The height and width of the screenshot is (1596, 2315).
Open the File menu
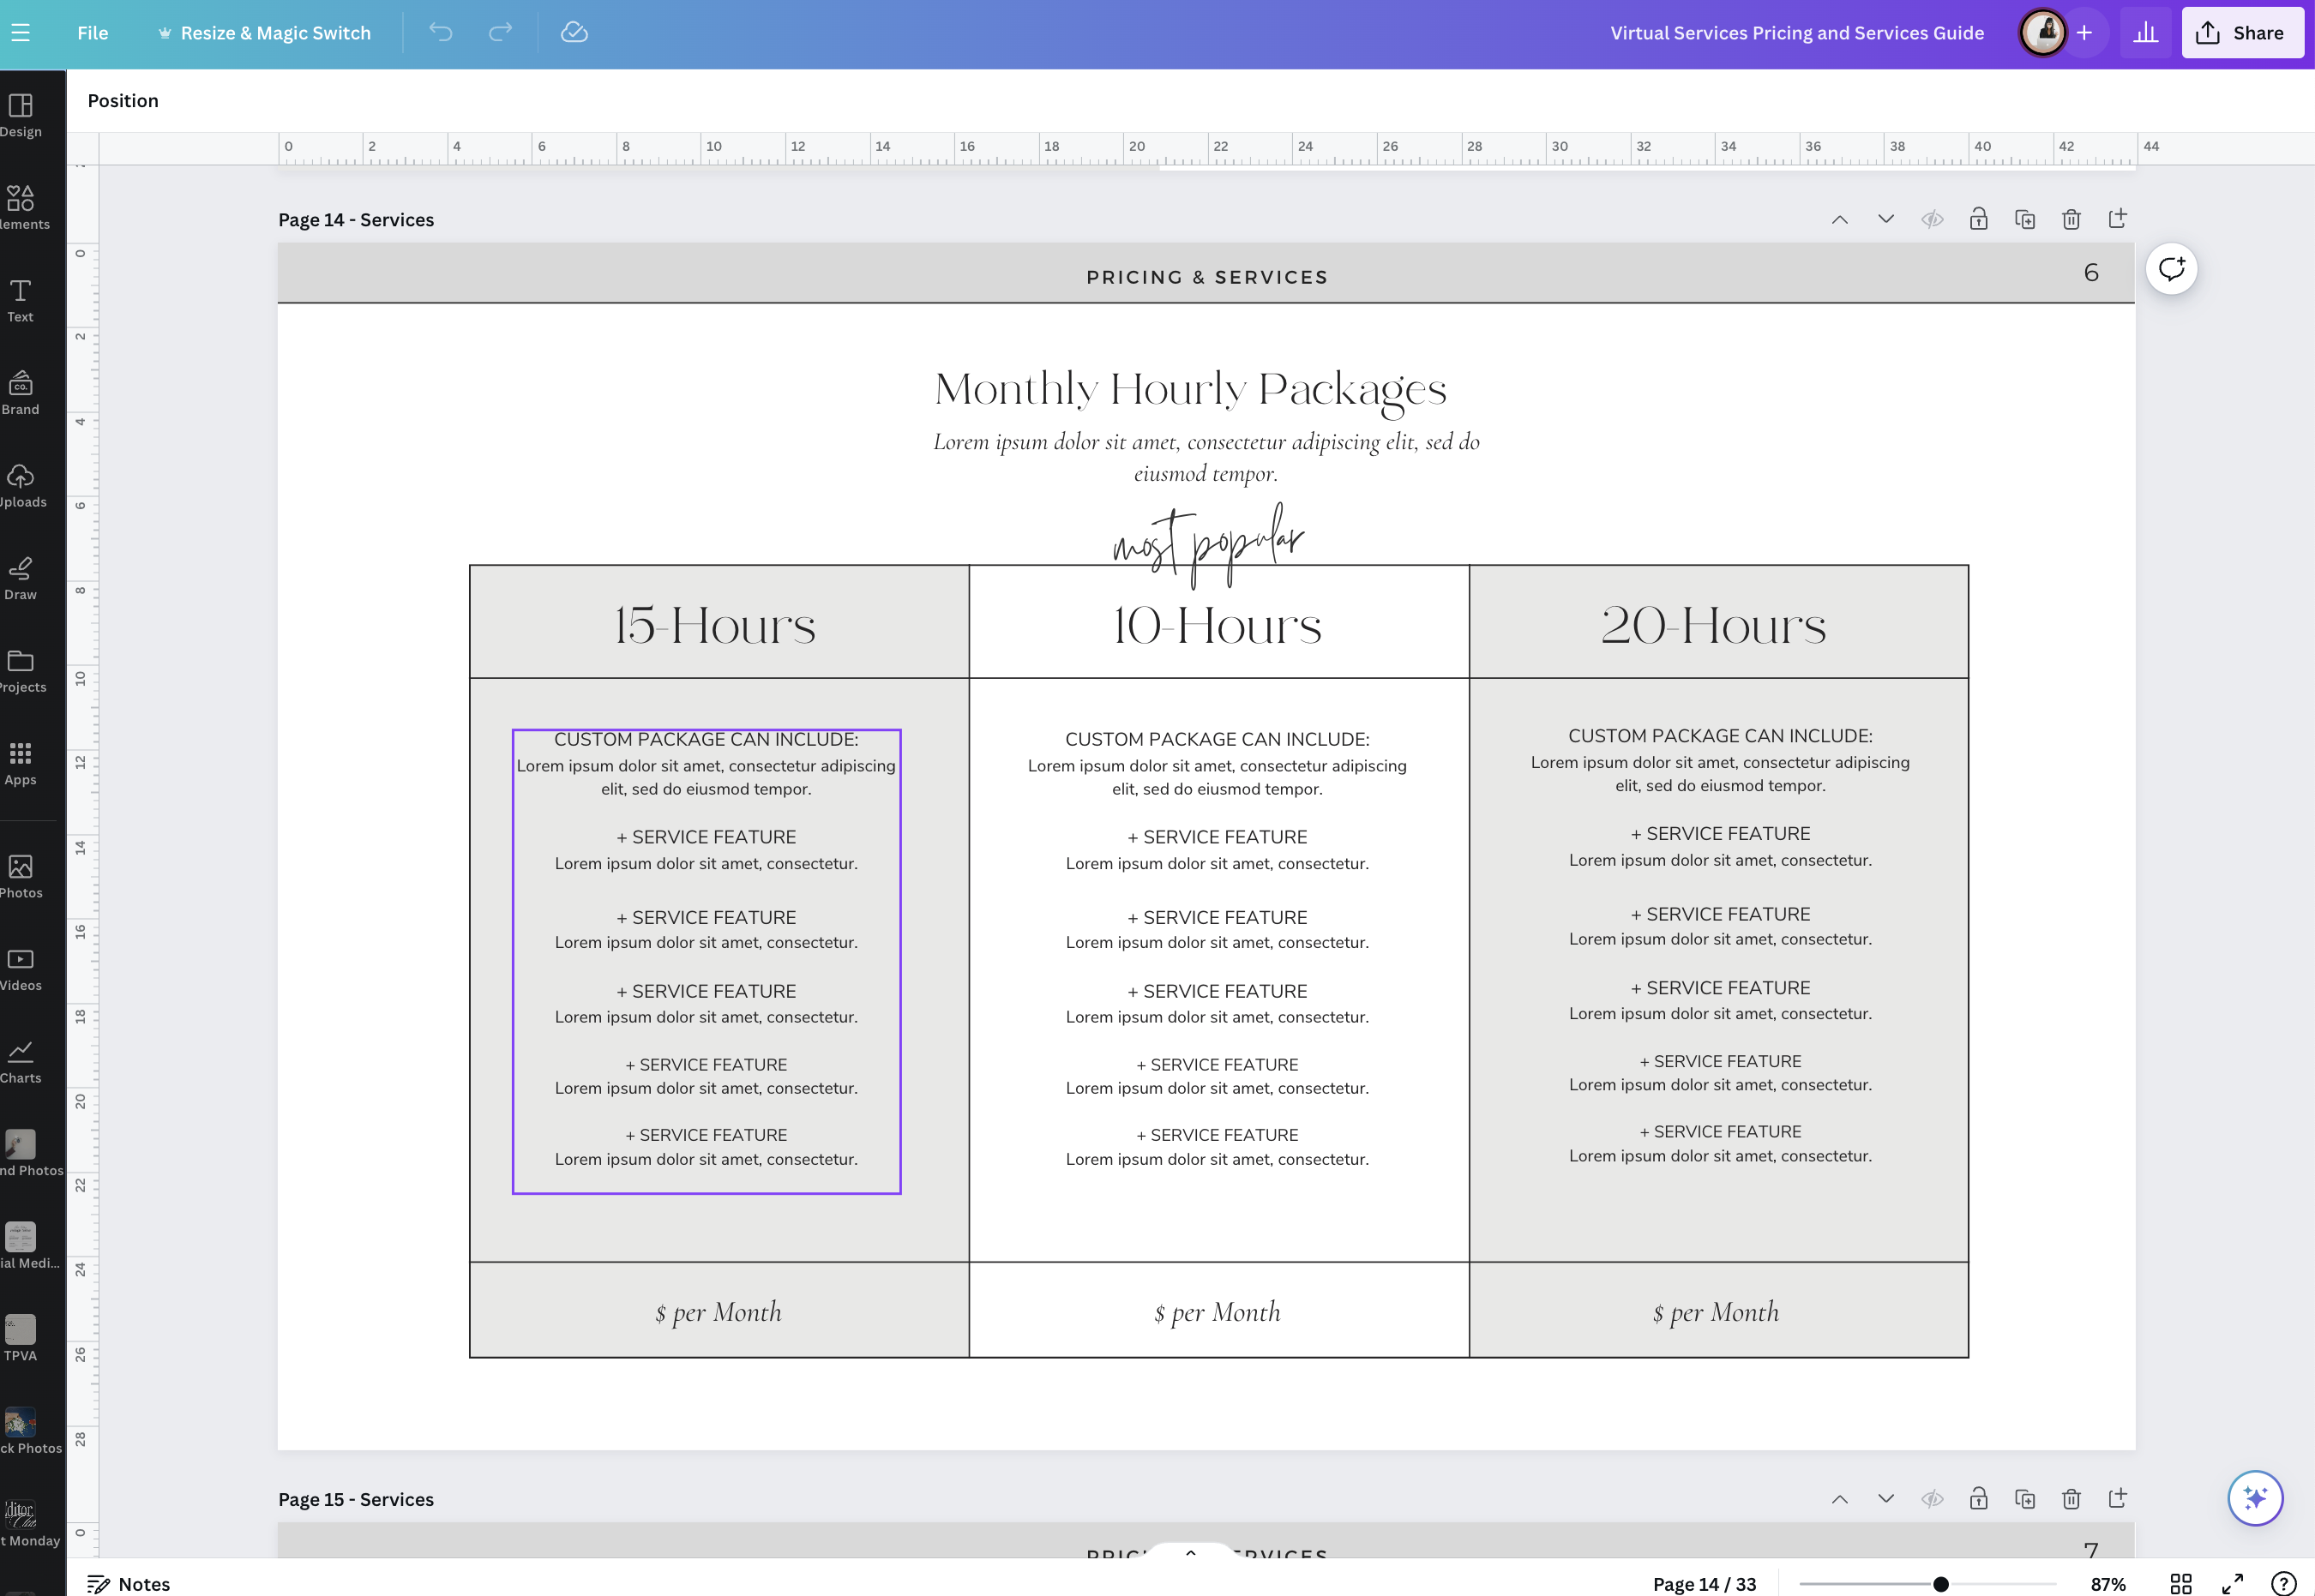93,33
